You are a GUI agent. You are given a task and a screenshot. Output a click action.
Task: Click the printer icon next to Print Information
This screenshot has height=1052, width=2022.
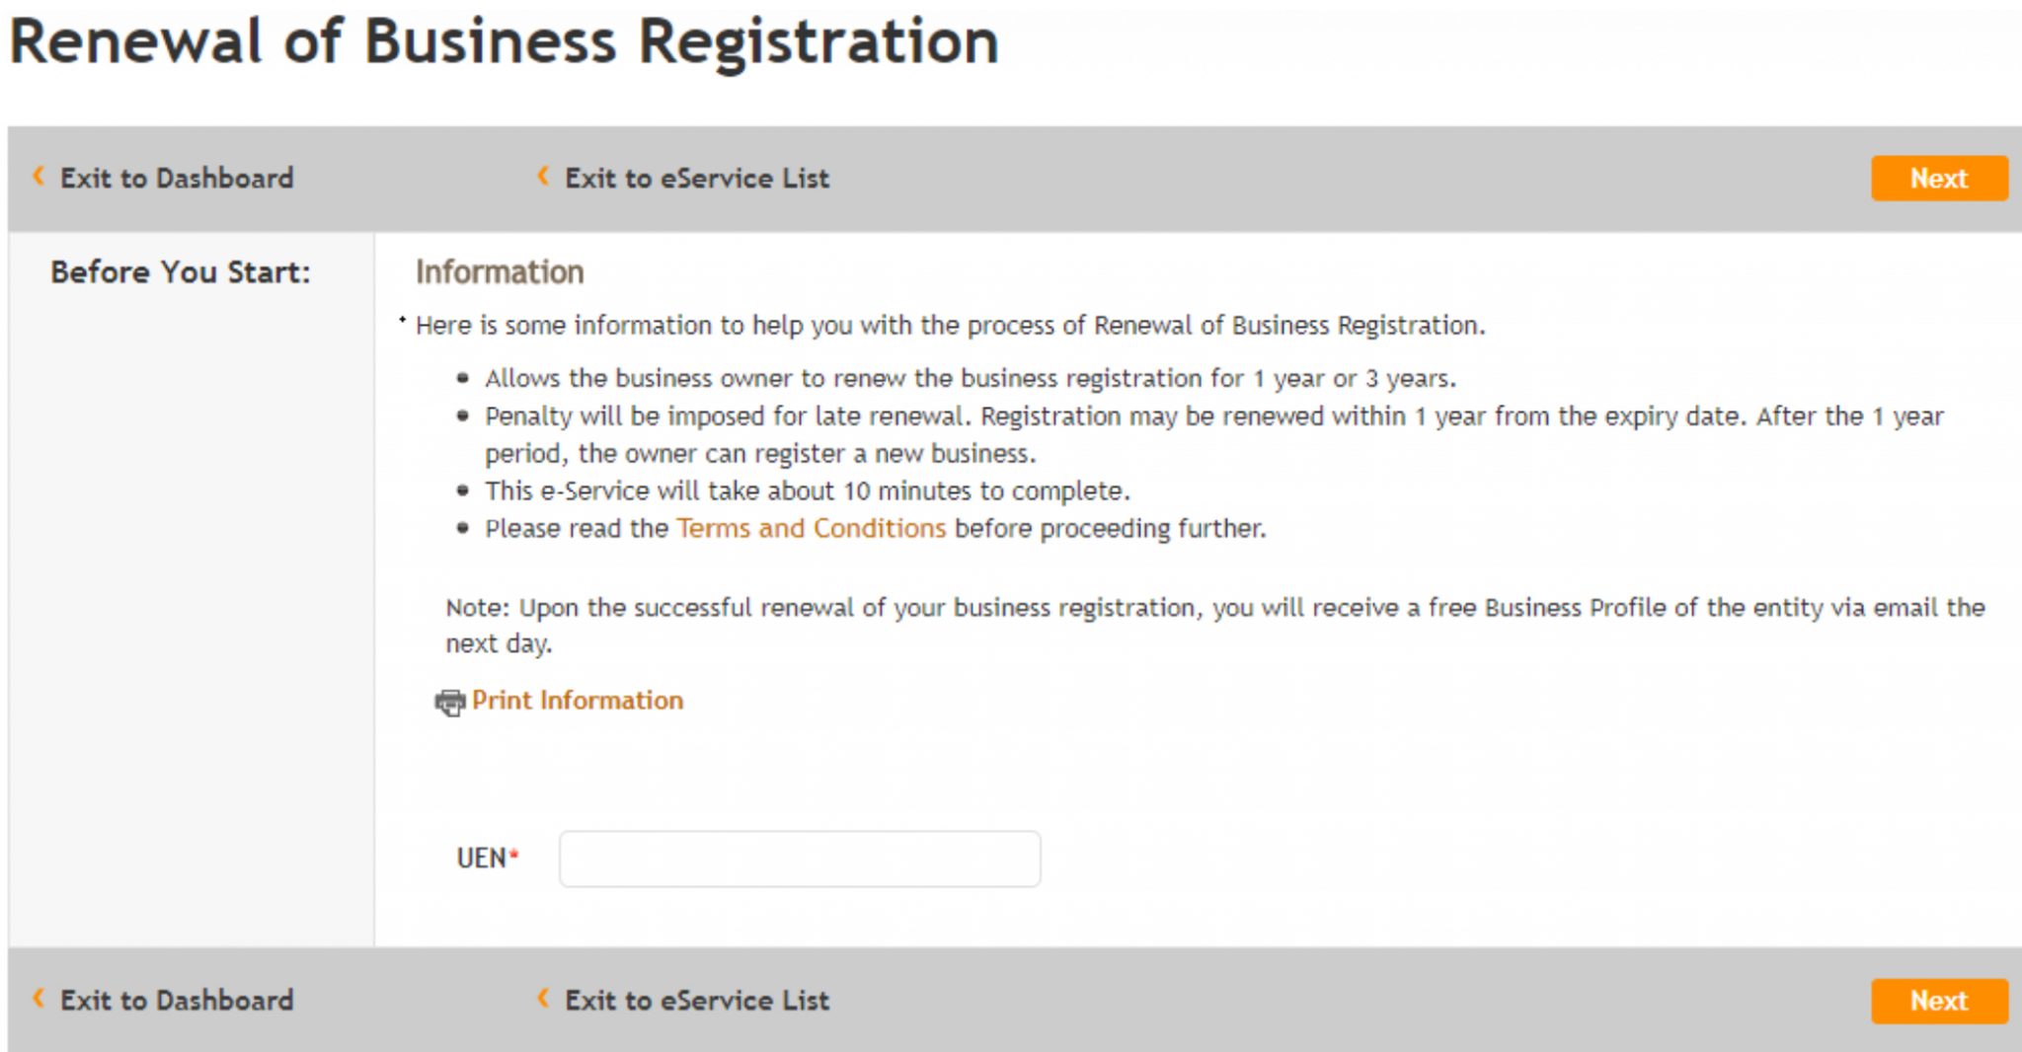pos(450,702)
